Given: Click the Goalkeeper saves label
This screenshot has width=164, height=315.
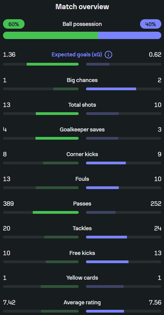Looking at the screenshot, I should 82,130.
